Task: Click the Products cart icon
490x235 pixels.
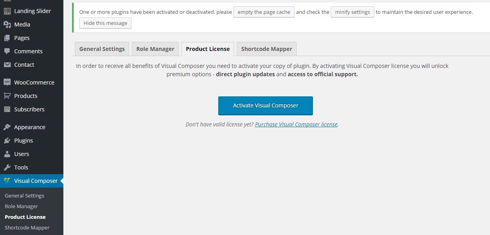Action: tap(7, 96)
